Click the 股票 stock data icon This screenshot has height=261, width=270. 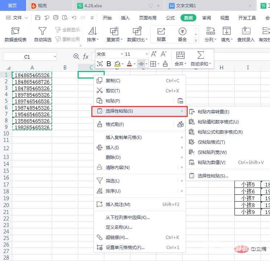pyautogui.click(x=161, y=31)
